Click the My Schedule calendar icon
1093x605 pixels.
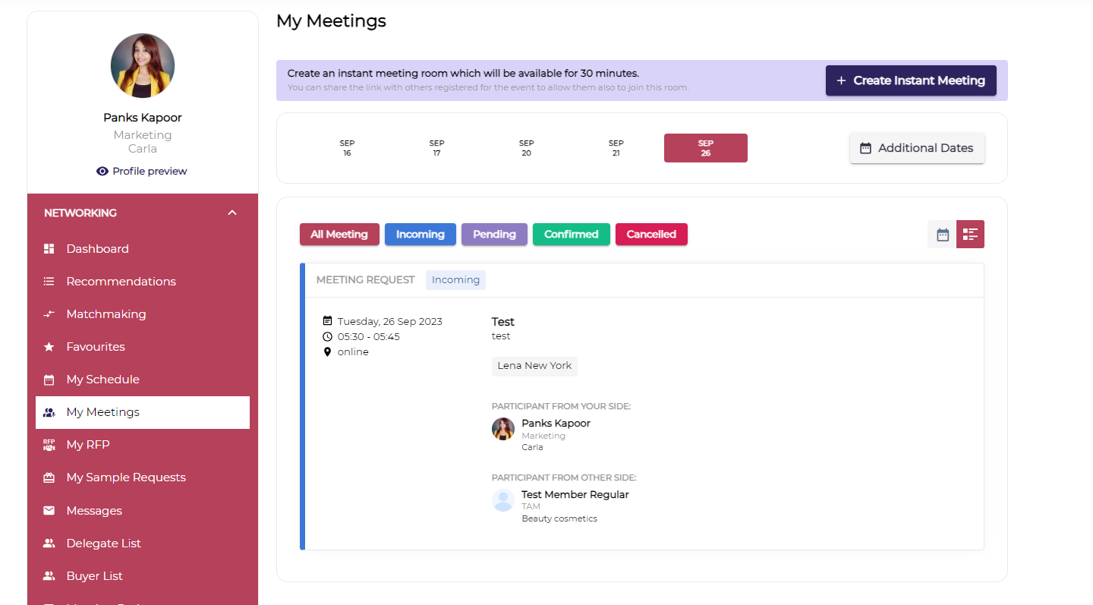[49, 380]
